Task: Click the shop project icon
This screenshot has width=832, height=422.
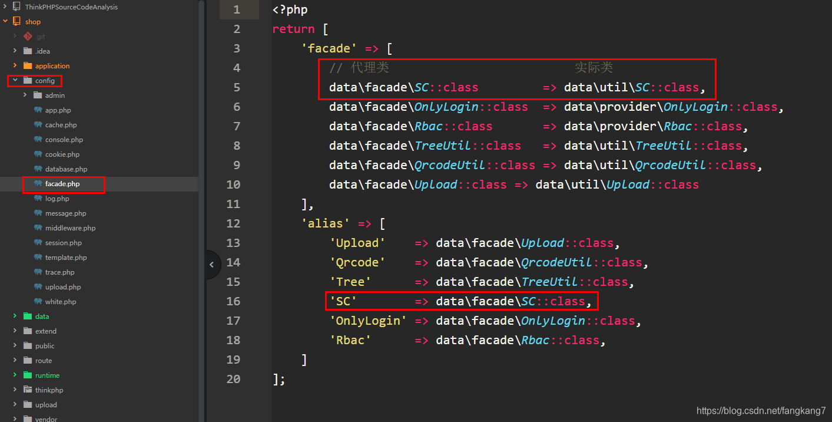Action: (16, 22)
